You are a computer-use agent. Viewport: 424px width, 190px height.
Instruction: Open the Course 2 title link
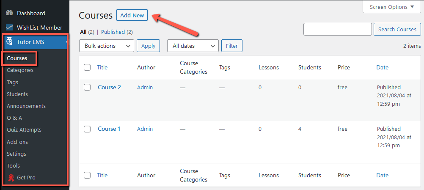click(109, 88)
